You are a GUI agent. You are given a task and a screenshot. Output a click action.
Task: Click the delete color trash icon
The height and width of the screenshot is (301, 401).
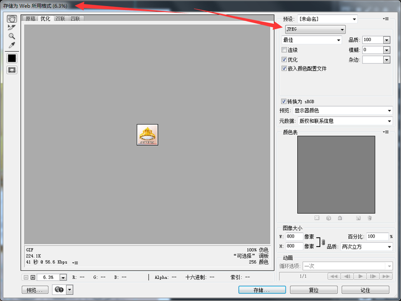click(x=370, y=218)
